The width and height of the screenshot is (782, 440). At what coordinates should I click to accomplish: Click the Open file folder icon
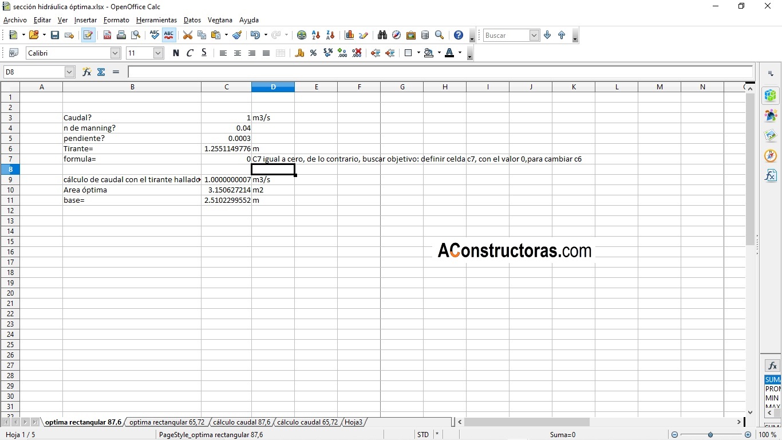click(x=34, y=35)
